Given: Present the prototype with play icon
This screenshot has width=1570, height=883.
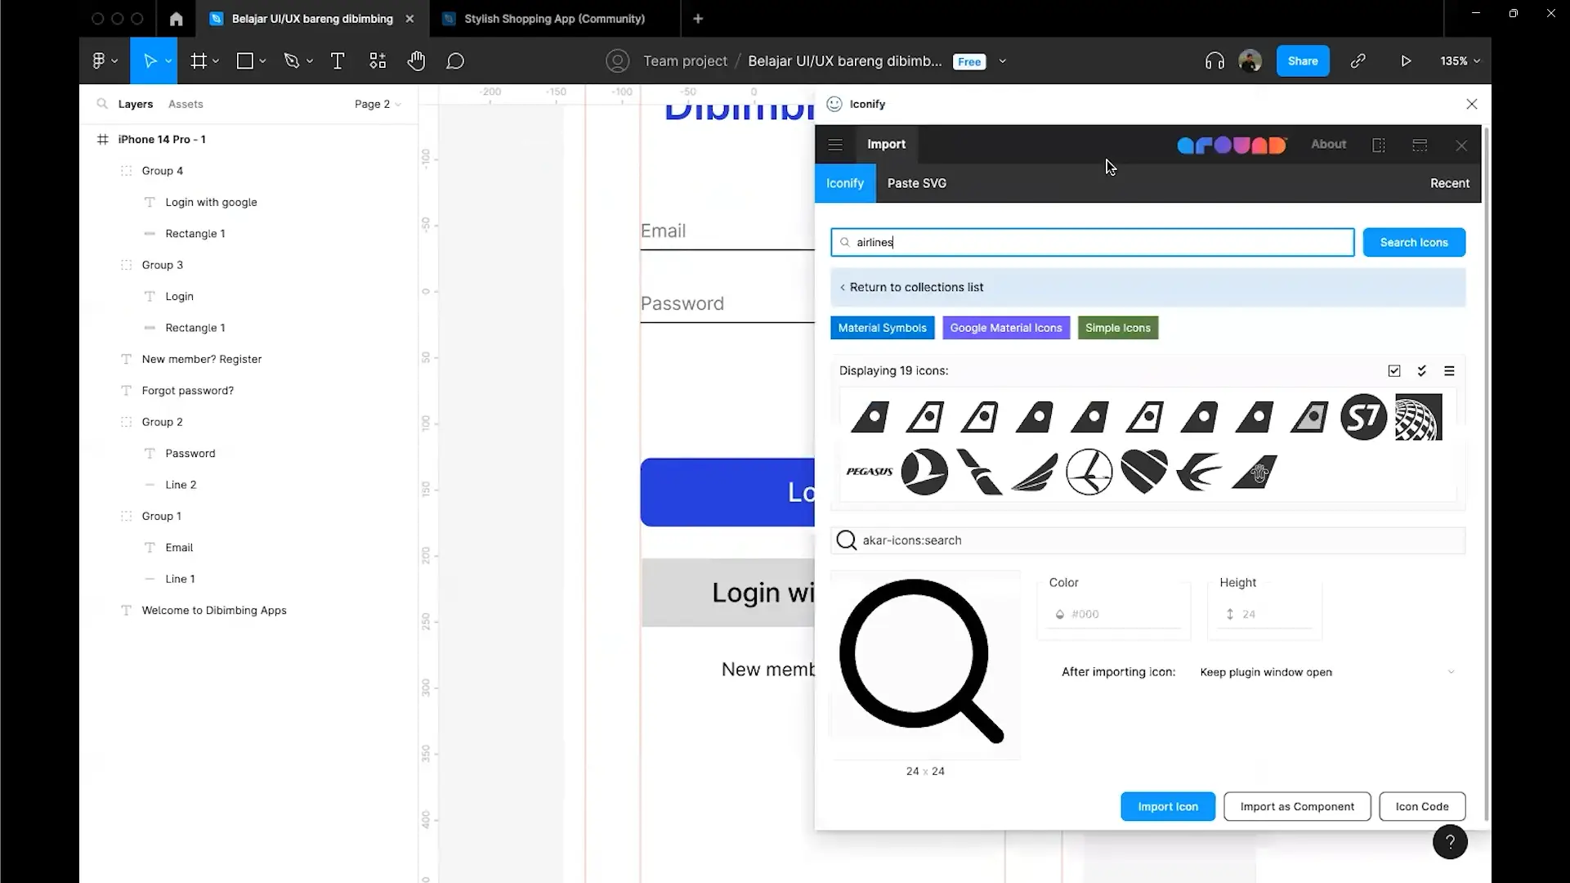Looking at the screenshot, I should (x=1406, y=61).
